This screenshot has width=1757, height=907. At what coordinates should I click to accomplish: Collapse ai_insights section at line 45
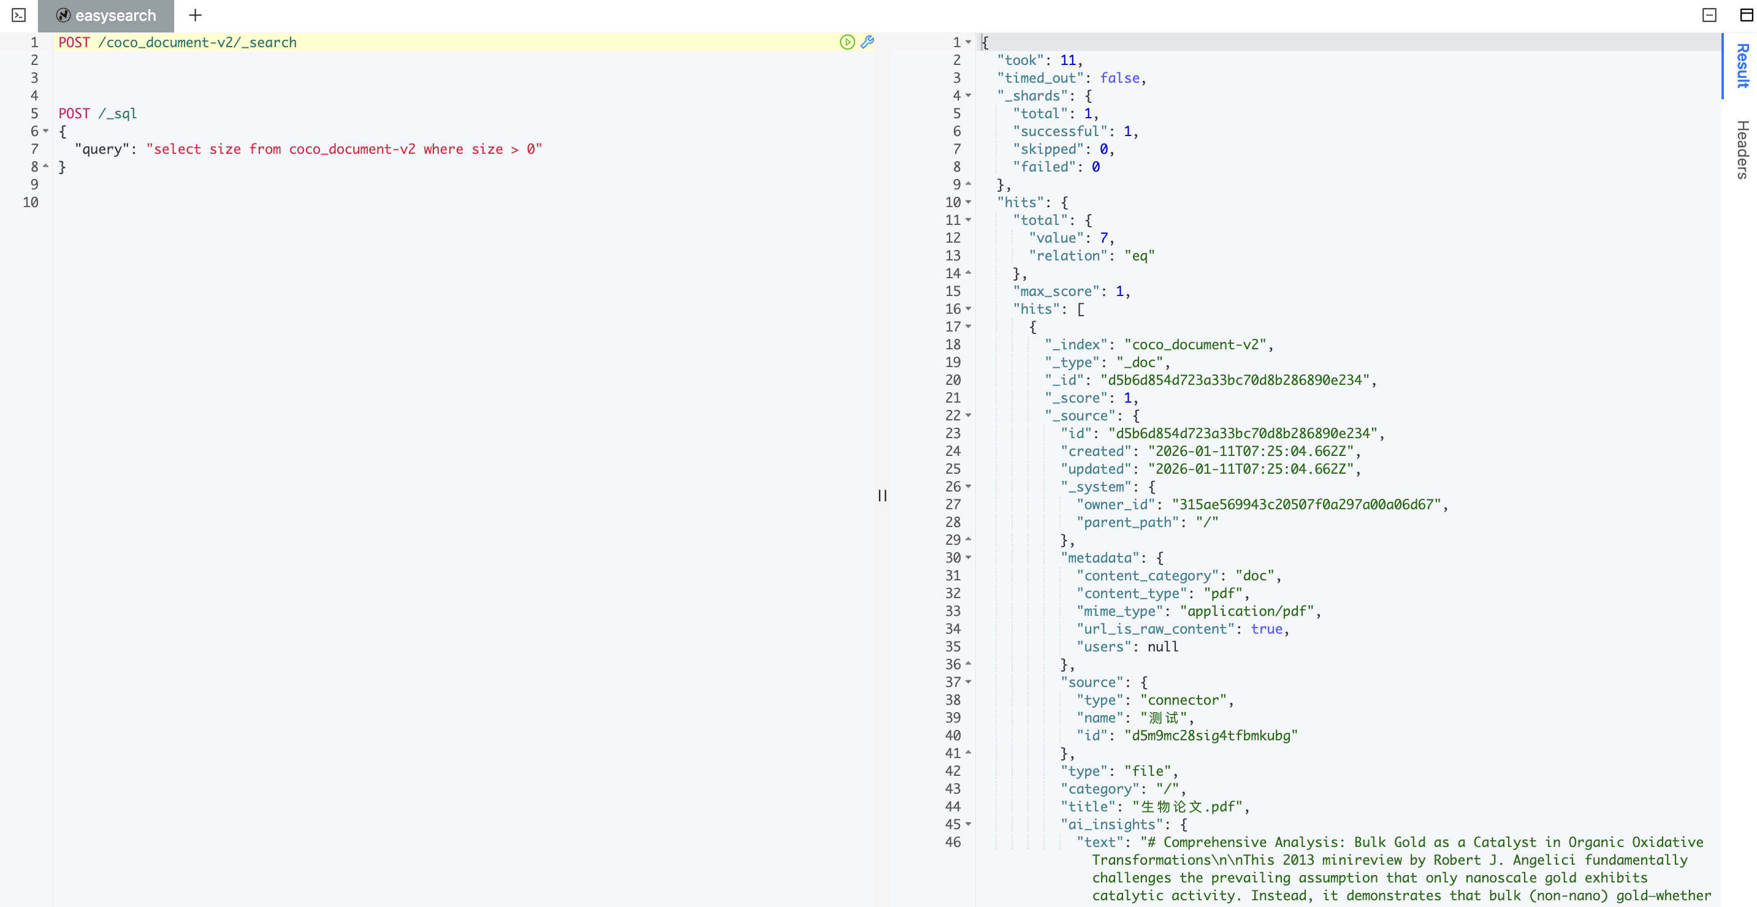click(968, 824)
